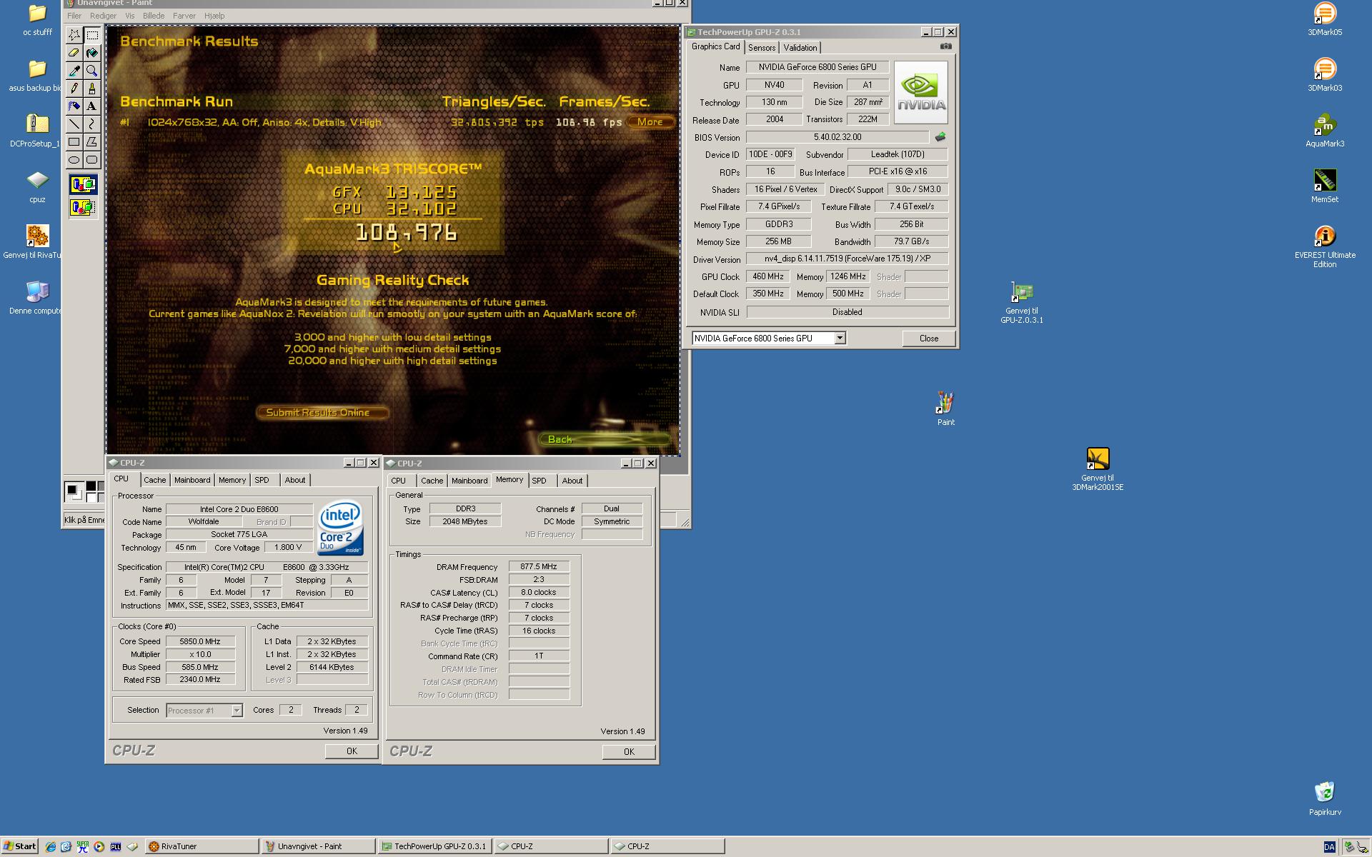
Task: Select the Brush tool in Paint
Action: [x=92, y=89]
